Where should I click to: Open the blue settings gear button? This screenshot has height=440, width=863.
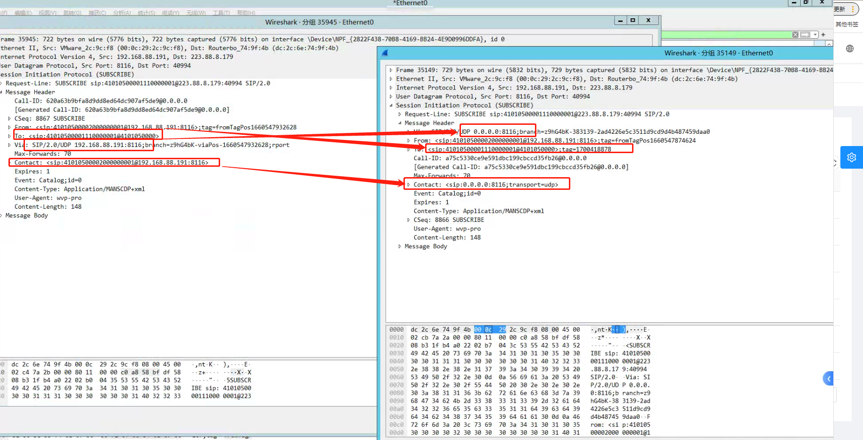(x=851, y=157)
